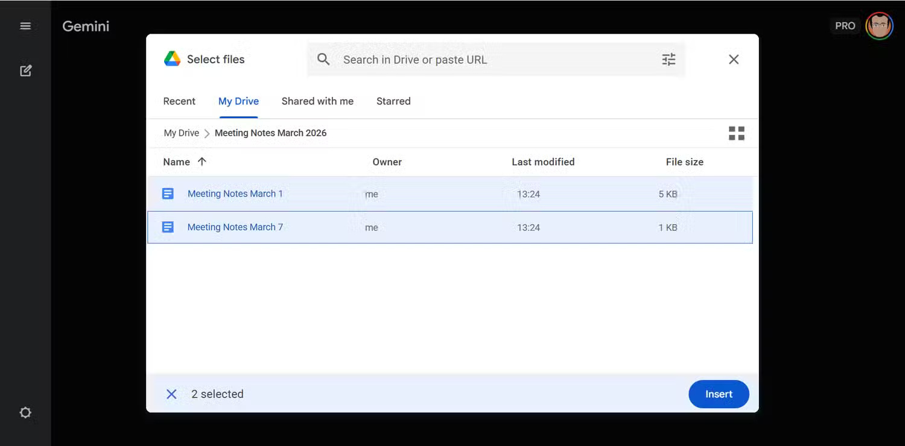Viewport: 905px width, 446px height.
Task: Open the My Drive breadcrumb
Action: pyautogui.click(x=181, y=133)
